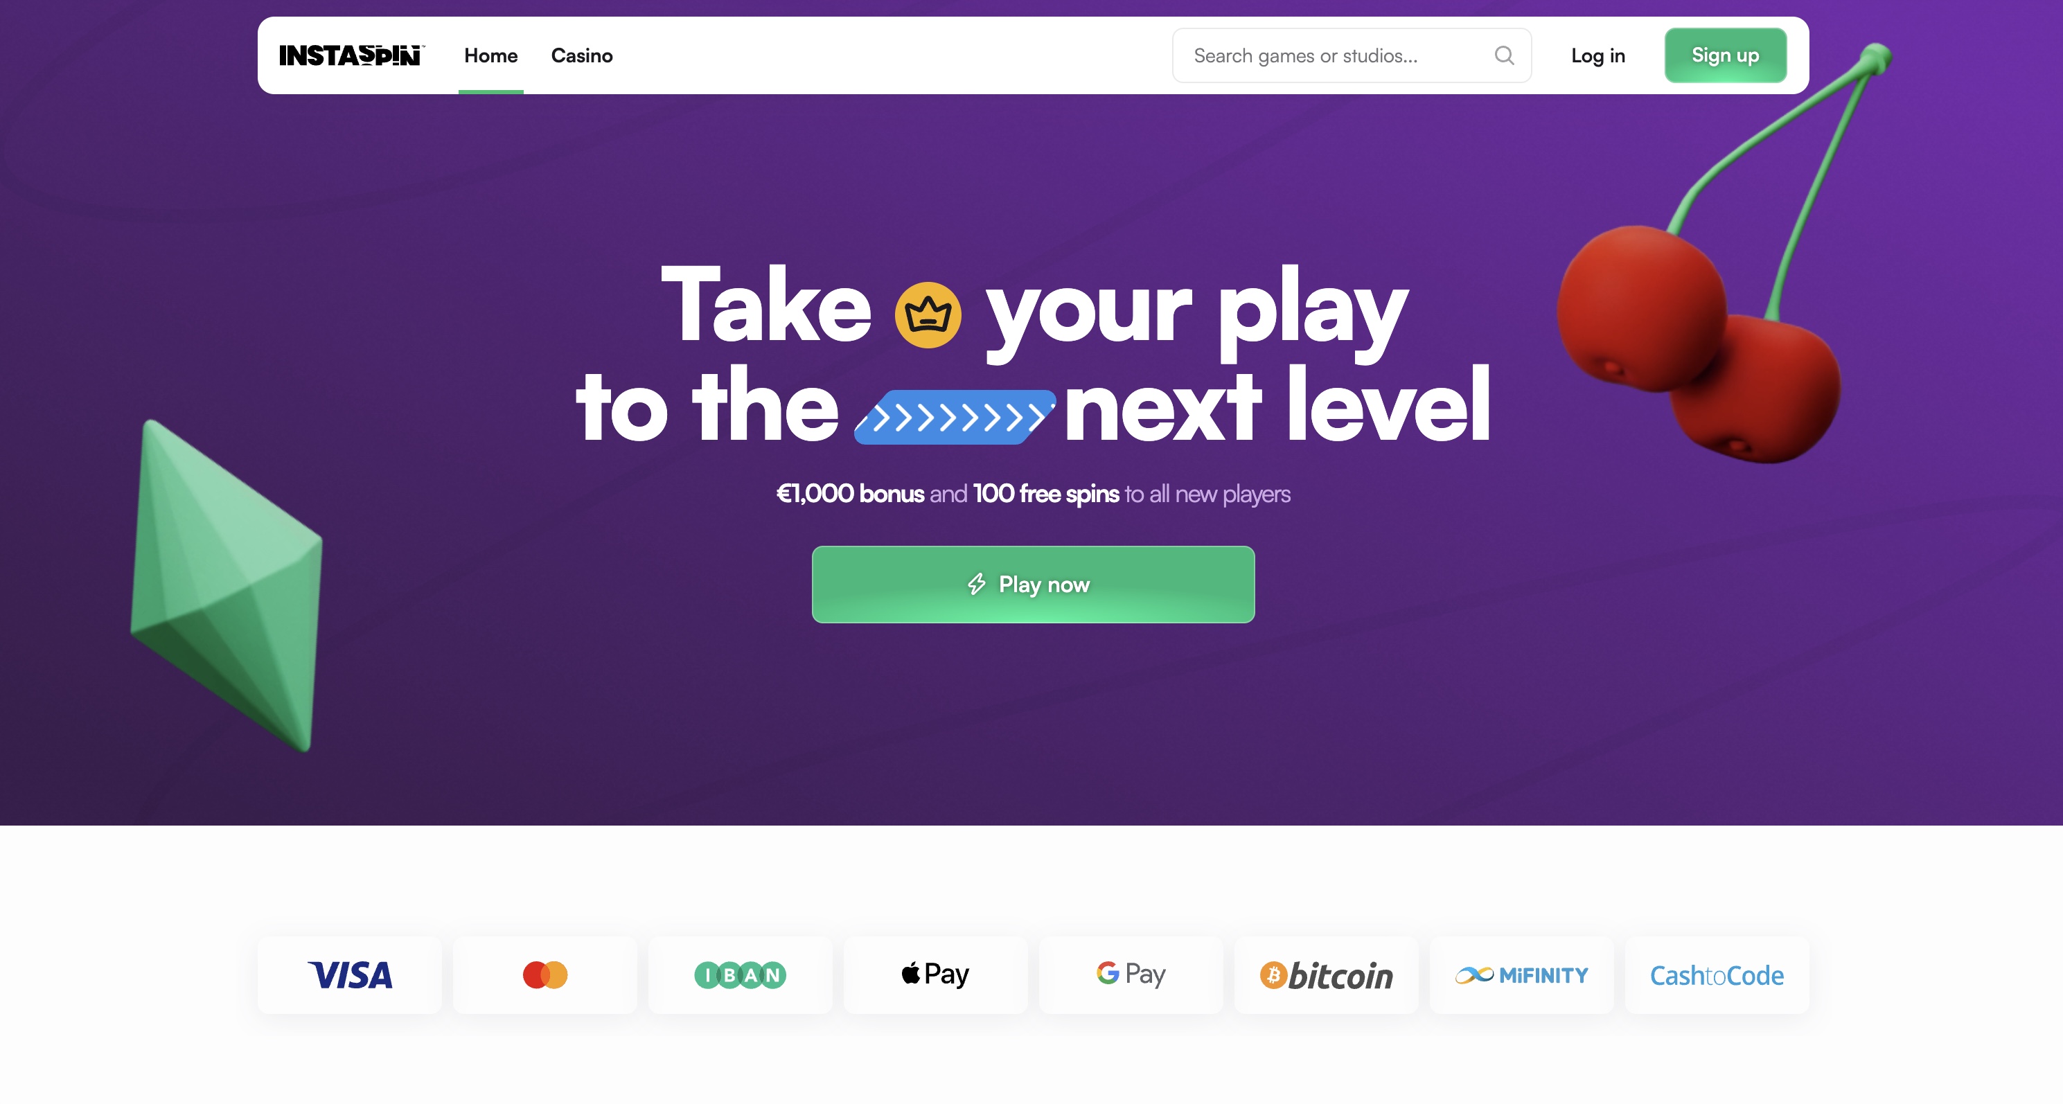The height and width of the screenshot is (1104, 2063).
Task: Start with the Play now button
Action: pyautogui.click(x=1033, y=585)
